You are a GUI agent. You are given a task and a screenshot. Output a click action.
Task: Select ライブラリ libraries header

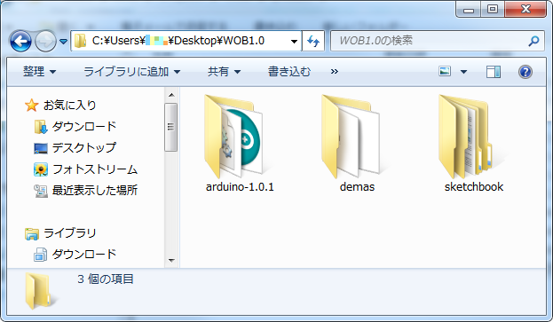(70, 233)
